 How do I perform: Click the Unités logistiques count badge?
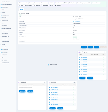[105, 52]
